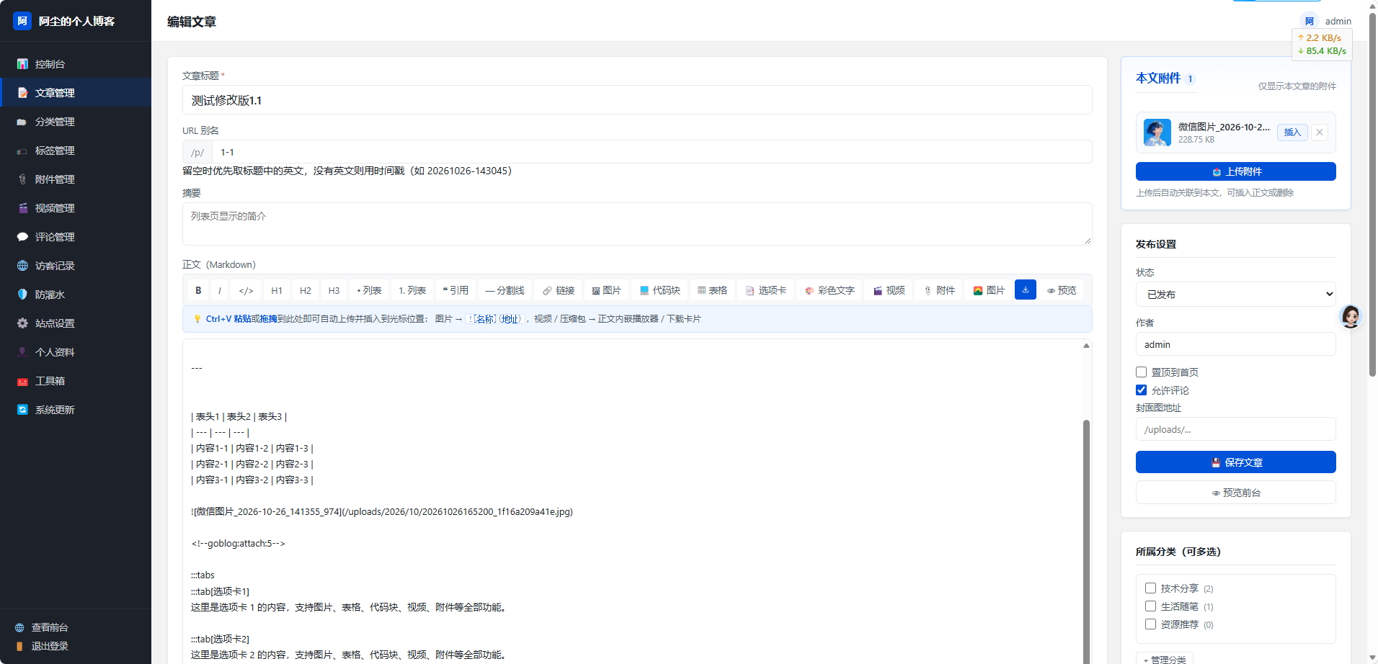Click the 上传附件 button

pyautogui.click(x=1235, y=171)
